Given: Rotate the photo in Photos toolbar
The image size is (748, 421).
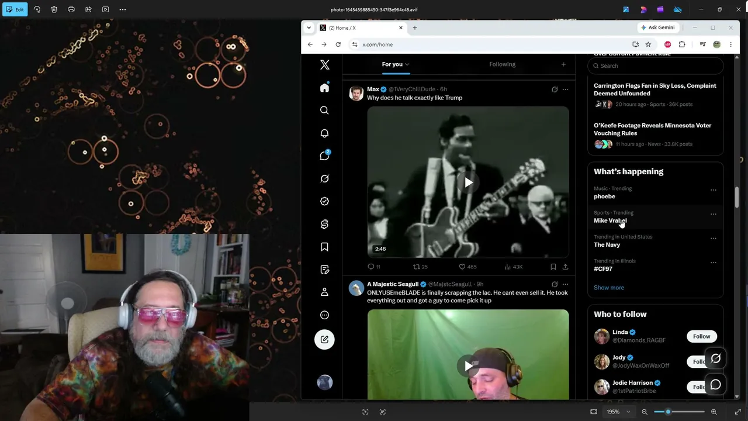Looking at the screenshot, I should 37,9.
